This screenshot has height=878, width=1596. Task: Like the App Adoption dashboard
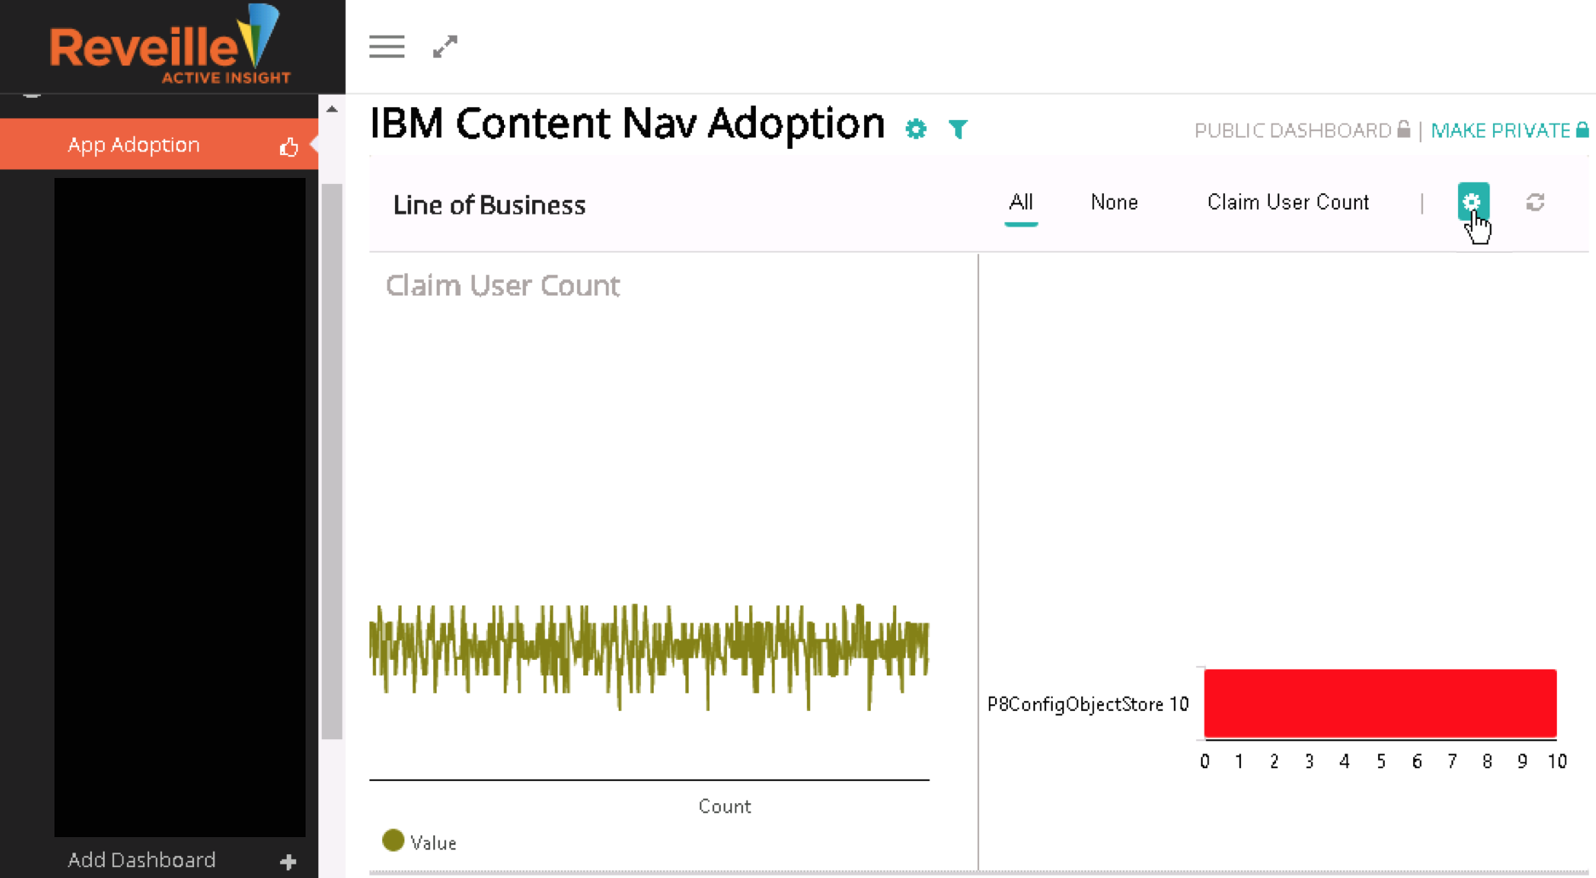(289, 146)
